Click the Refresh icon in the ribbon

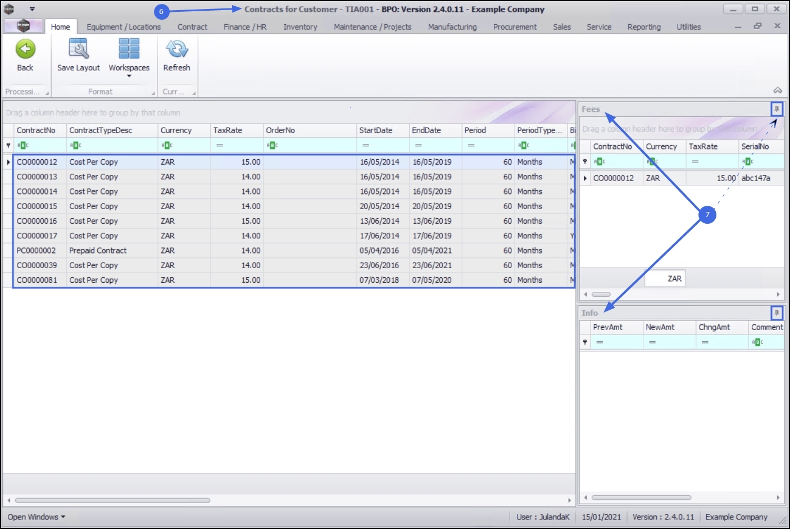(x=176, y=49)
